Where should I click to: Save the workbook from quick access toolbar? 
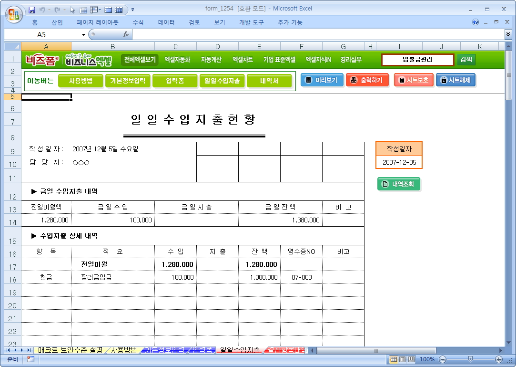coord(32,10)
